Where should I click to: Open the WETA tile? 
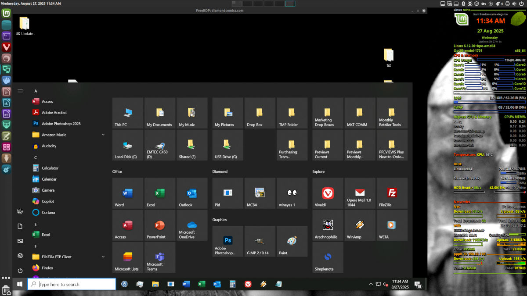tap(392, 225)
